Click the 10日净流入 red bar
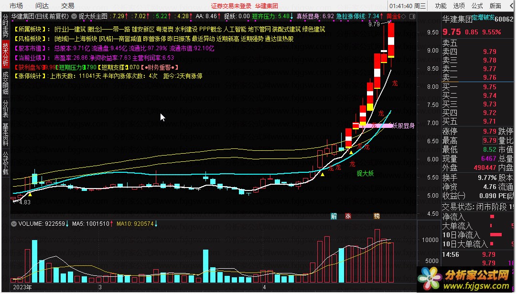The height and width of the screenshot is (294, 517). tap(496, 235)
